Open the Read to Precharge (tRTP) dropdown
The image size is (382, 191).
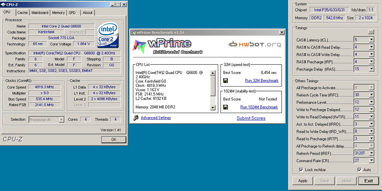pyautogui.click(x=371, y=139)
